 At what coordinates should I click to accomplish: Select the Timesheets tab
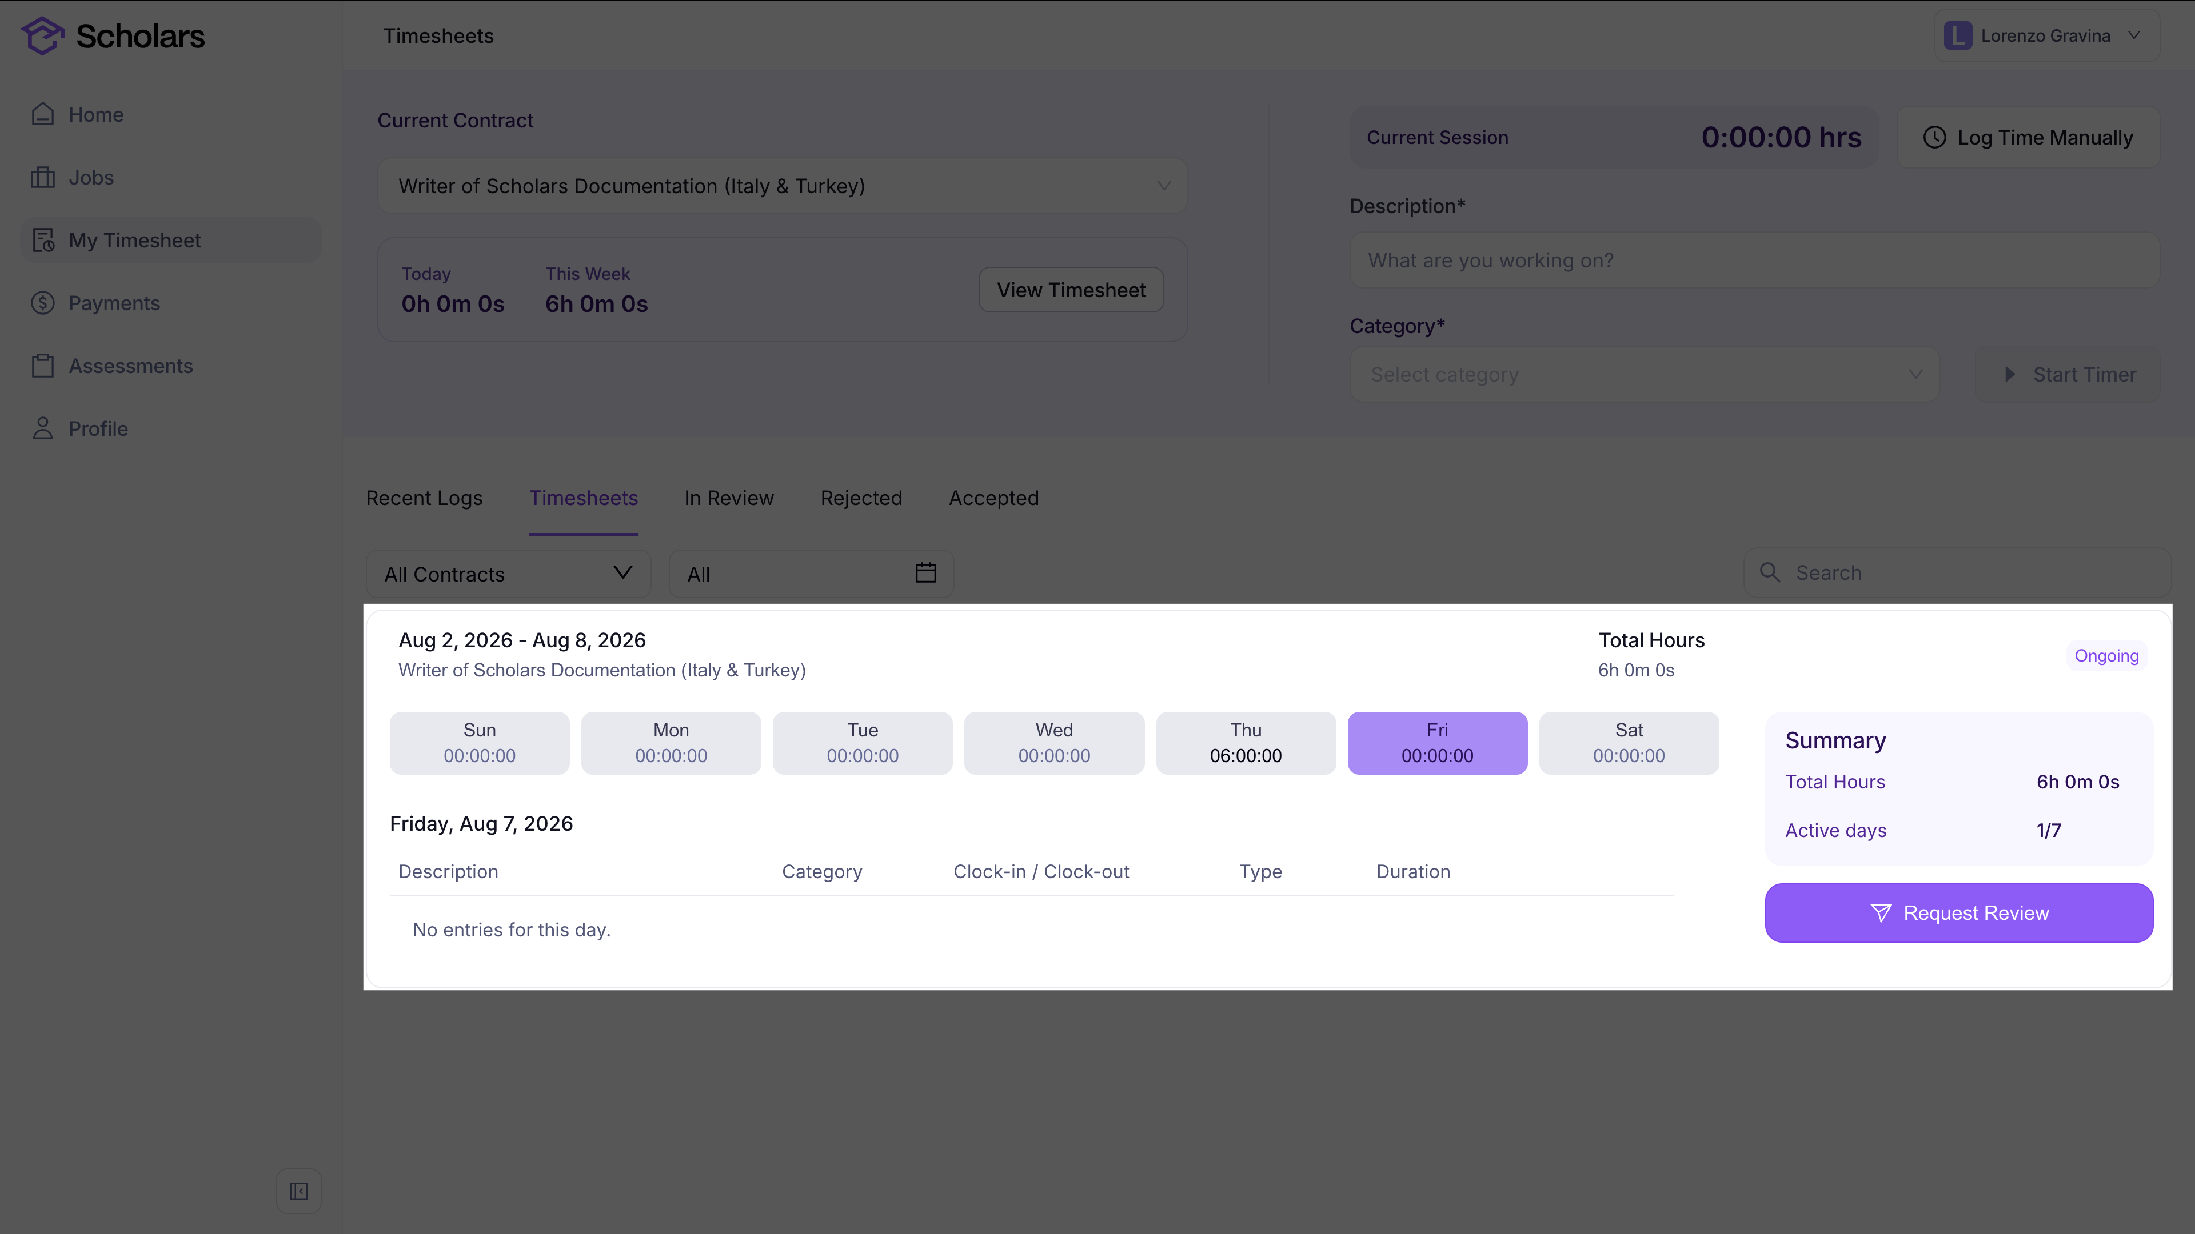click(x=584, y=498)
